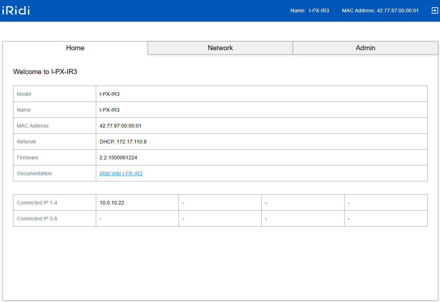This screenshot has height=302, width=440.
Task: Click the firmware version 2.2.1500061224
Action: [x=118, y=158]
